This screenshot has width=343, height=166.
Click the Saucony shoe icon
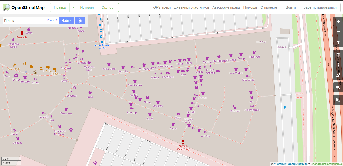44,113
